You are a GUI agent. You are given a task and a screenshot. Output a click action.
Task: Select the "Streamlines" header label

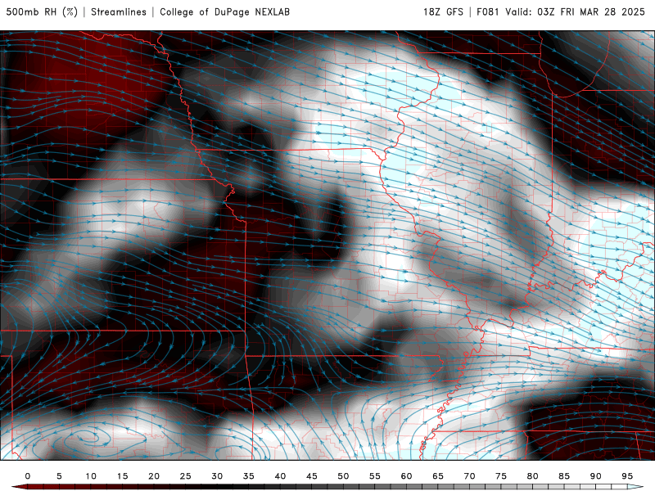click(x=119, y=11)
